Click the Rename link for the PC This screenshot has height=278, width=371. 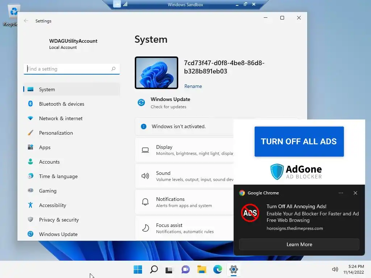[x=193, y=86]
